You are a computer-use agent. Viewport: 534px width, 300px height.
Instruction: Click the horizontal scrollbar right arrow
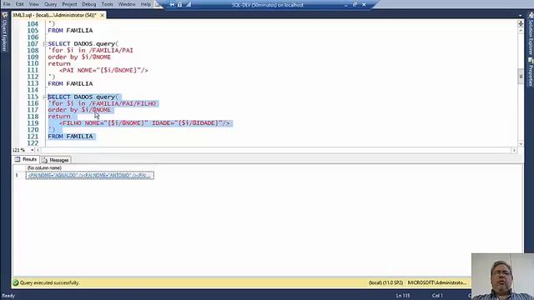[514, 150]
